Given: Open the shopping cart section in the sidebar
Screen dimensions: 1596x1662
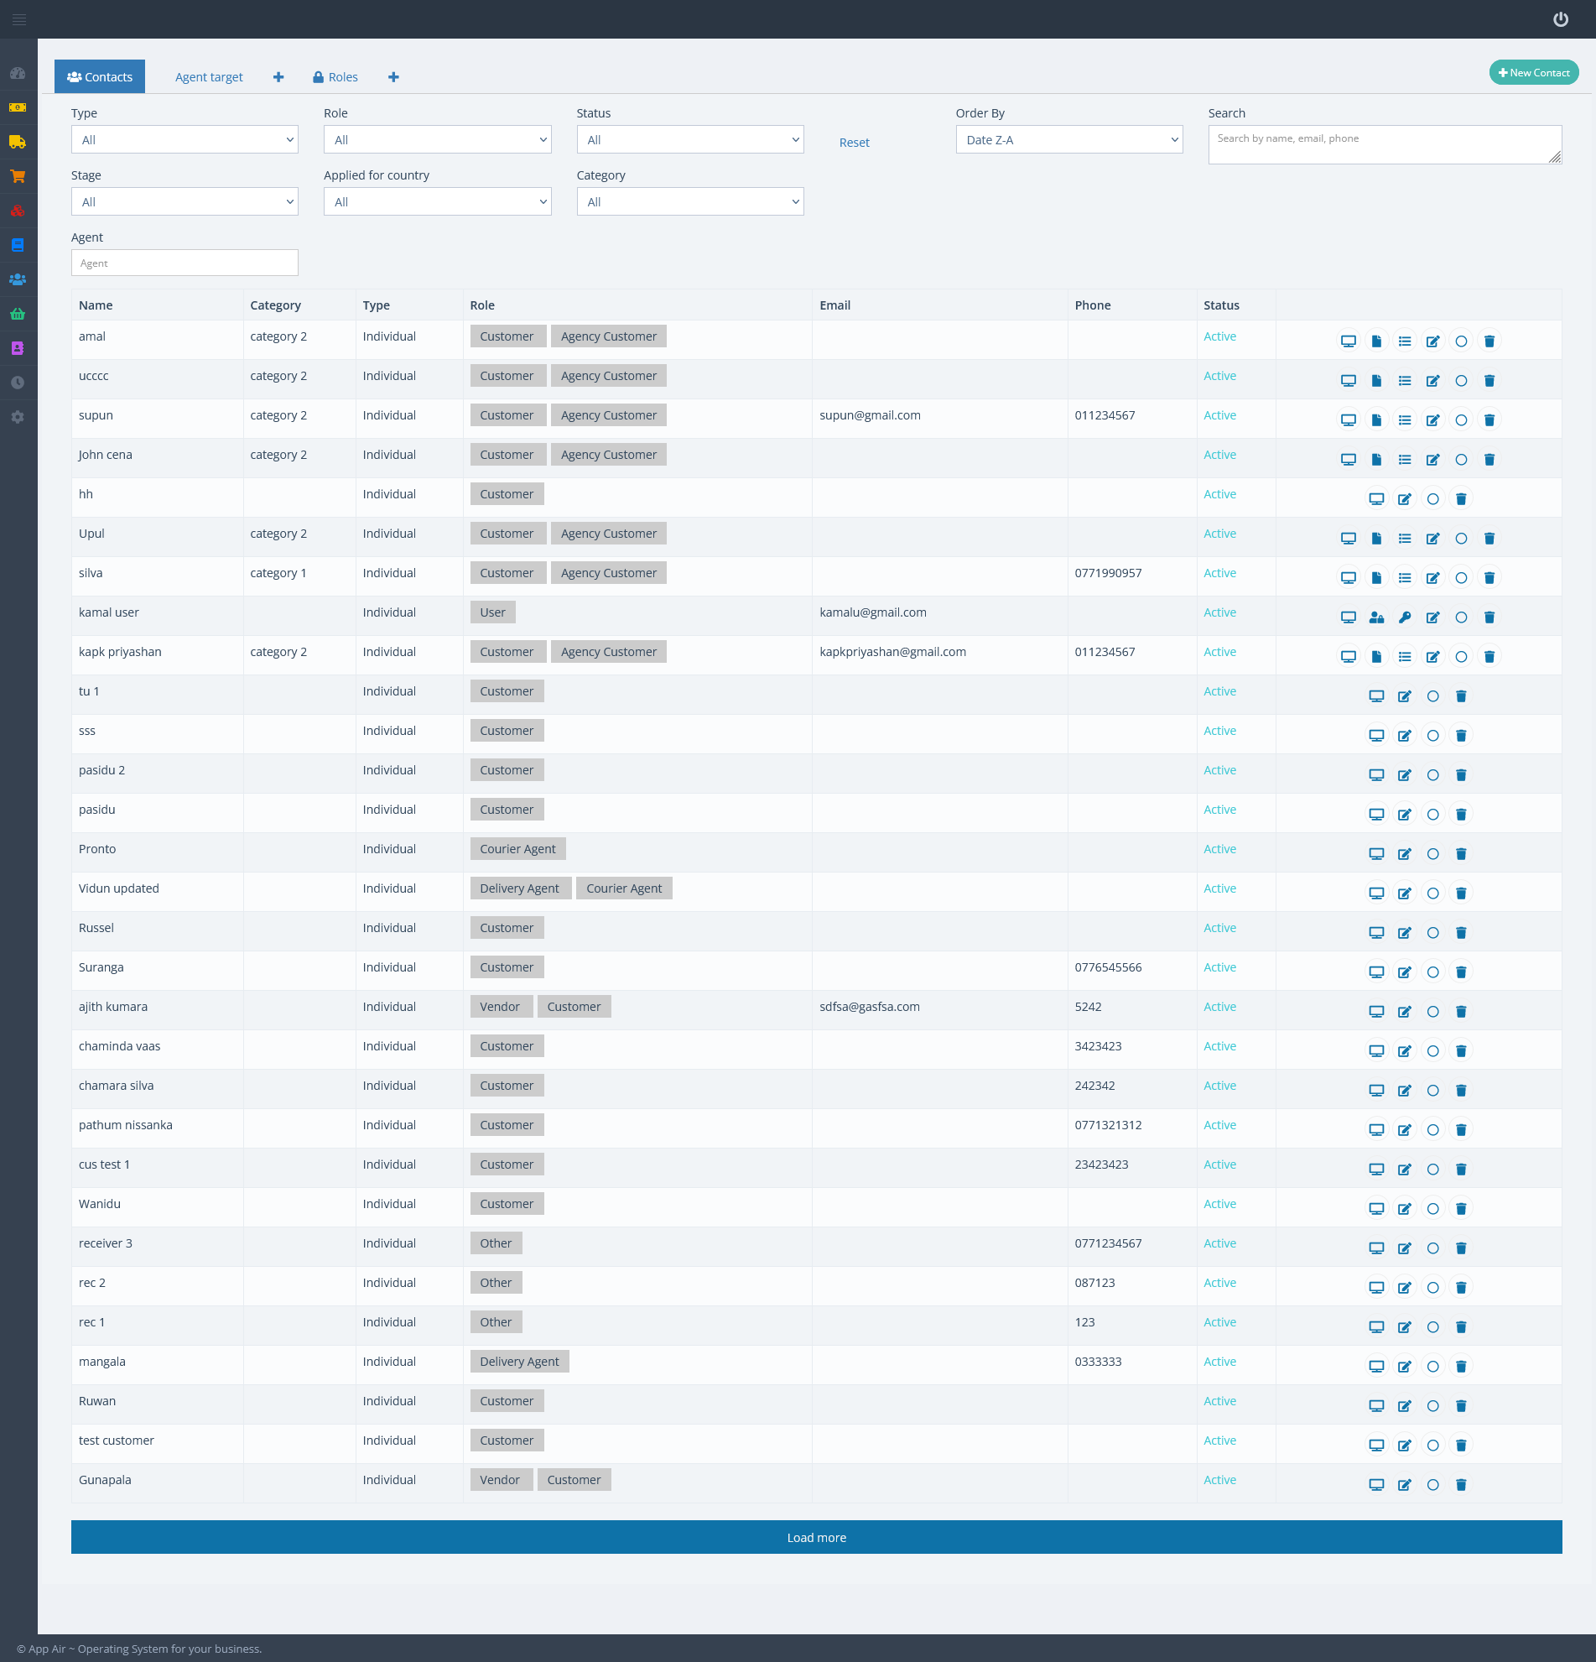Looking at the screenshot, I should coord(18,176).
